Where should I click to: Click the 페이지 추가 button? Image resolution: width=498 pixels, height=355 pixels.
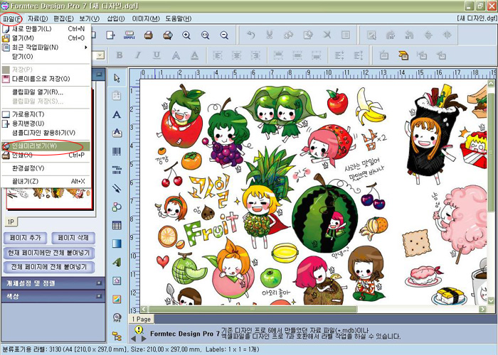click(x=26, y=238)
